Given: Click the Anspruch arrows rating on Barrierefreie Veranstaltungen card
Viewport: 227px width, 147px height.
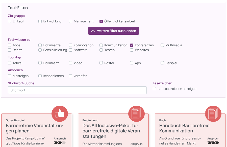Looking at the screenshot, I should (x=60, y=143).
